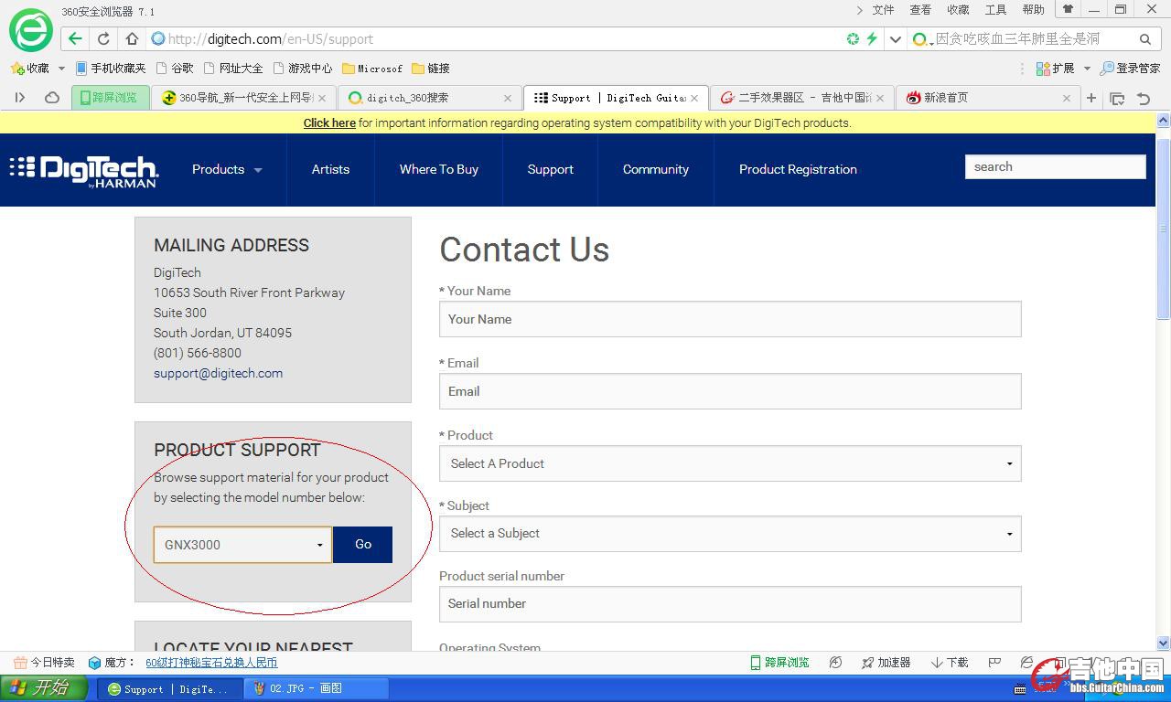This screenshot has height=702, width=1171.
Task: Open 今日特卖 in the status bar
Action: coord(45,663)
